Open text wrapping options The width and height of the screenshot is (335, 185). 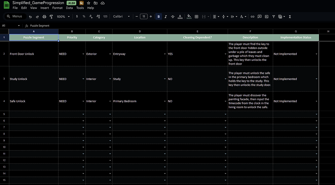click(234, 16)
